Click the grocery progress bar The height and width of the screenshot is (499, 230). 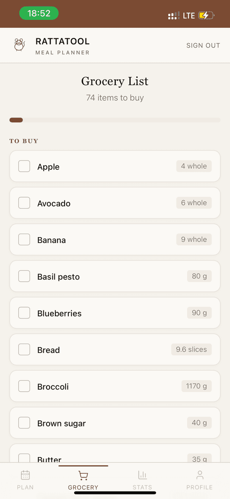click(115, 120)
